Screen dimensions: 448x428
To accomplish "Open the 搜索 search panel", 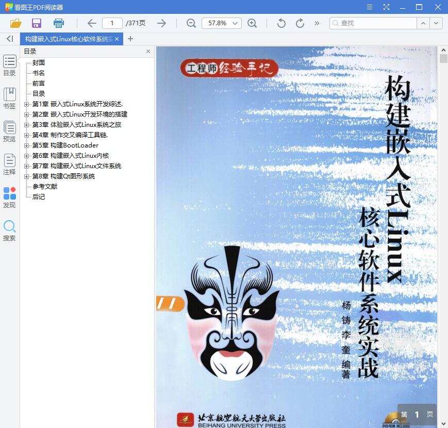I will pyautogui.click(x=9, y=231).
